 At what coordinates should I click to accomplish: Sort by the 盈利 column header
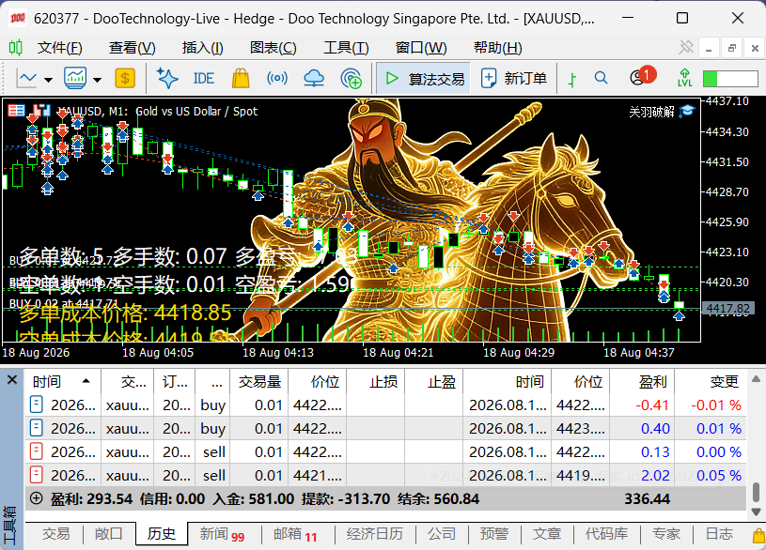642,381
